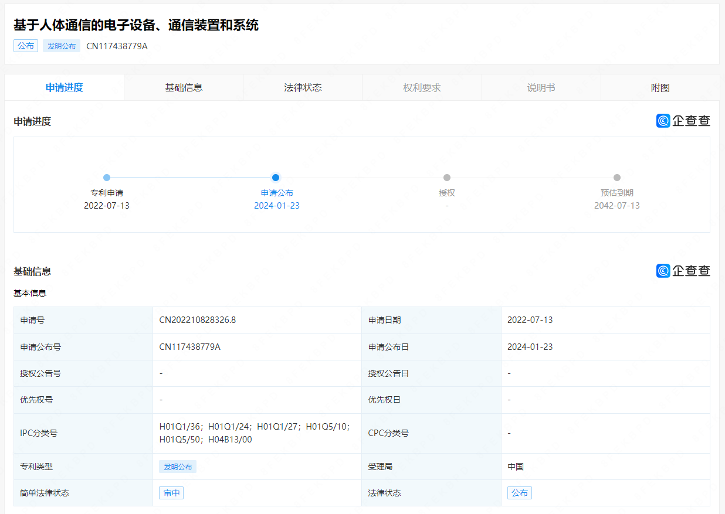Click the 发明公布 tag under the title
Screen dimensions: 725x514
[62, 46]
